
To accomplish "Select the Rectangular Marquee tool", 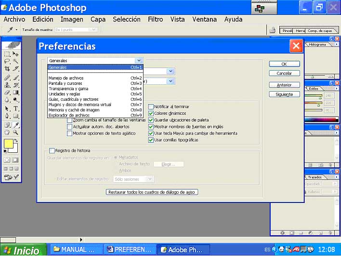I will 7,54.
